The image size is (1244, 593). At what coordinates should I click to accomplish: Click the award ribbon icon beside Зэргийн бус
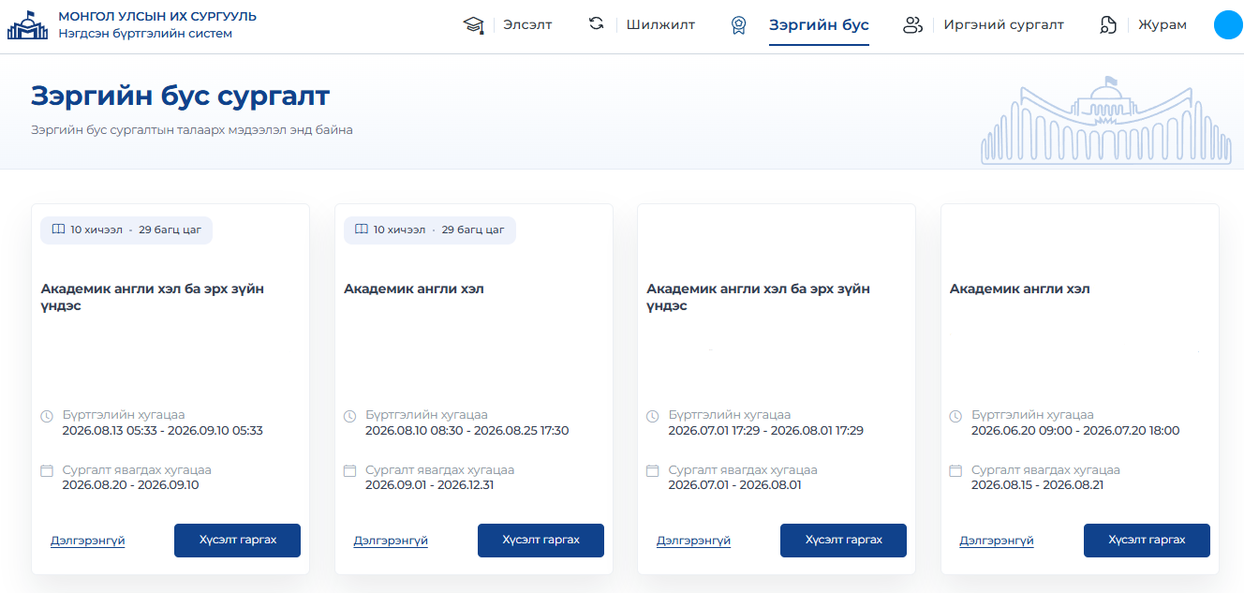point(738,25)
